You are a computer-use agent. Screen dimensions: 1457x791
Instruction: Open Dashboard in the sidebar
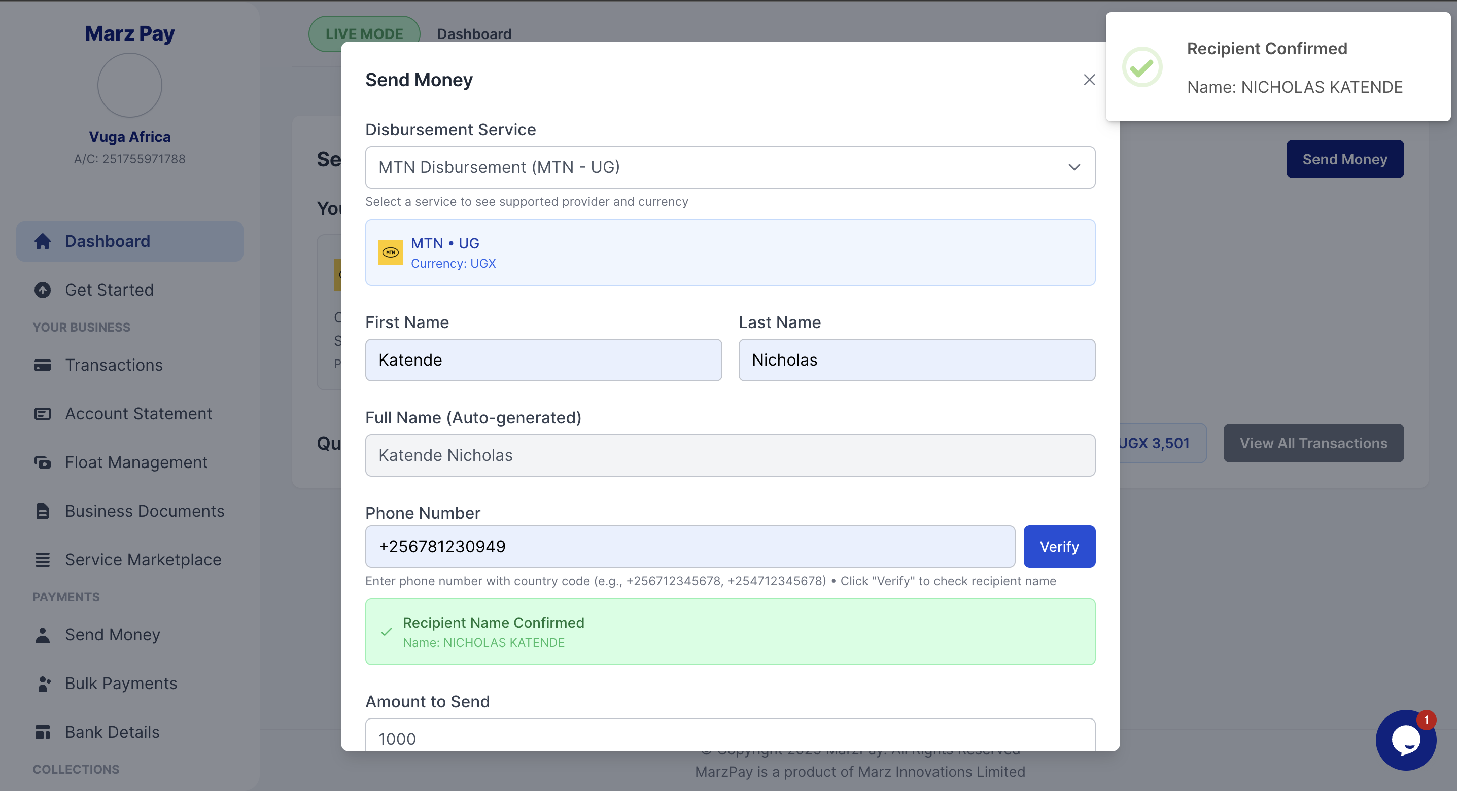[x=129, y=241]
